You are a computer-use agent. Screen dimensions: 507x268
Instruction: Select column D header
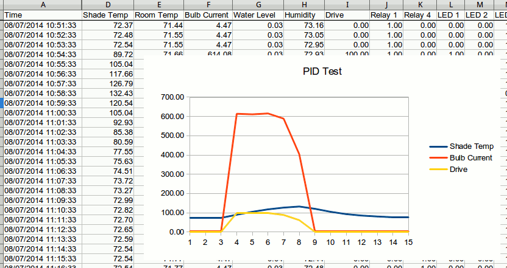pyautogui.click(x=108, y=4)
